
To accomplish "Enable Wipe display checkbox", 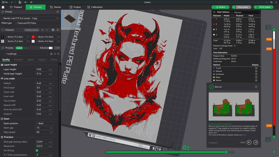I will pyautogui.click(x=256, y=77).
